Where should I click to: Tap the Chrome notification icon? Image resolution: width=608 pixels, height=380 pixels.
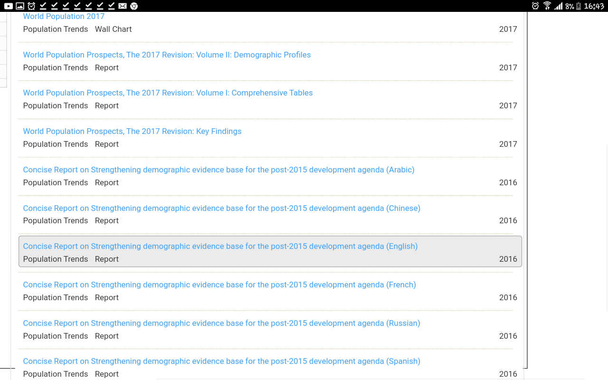point(134,6)
